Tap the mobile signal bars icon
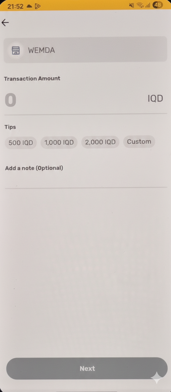This screenshot has width=171, height=392. 148,5
